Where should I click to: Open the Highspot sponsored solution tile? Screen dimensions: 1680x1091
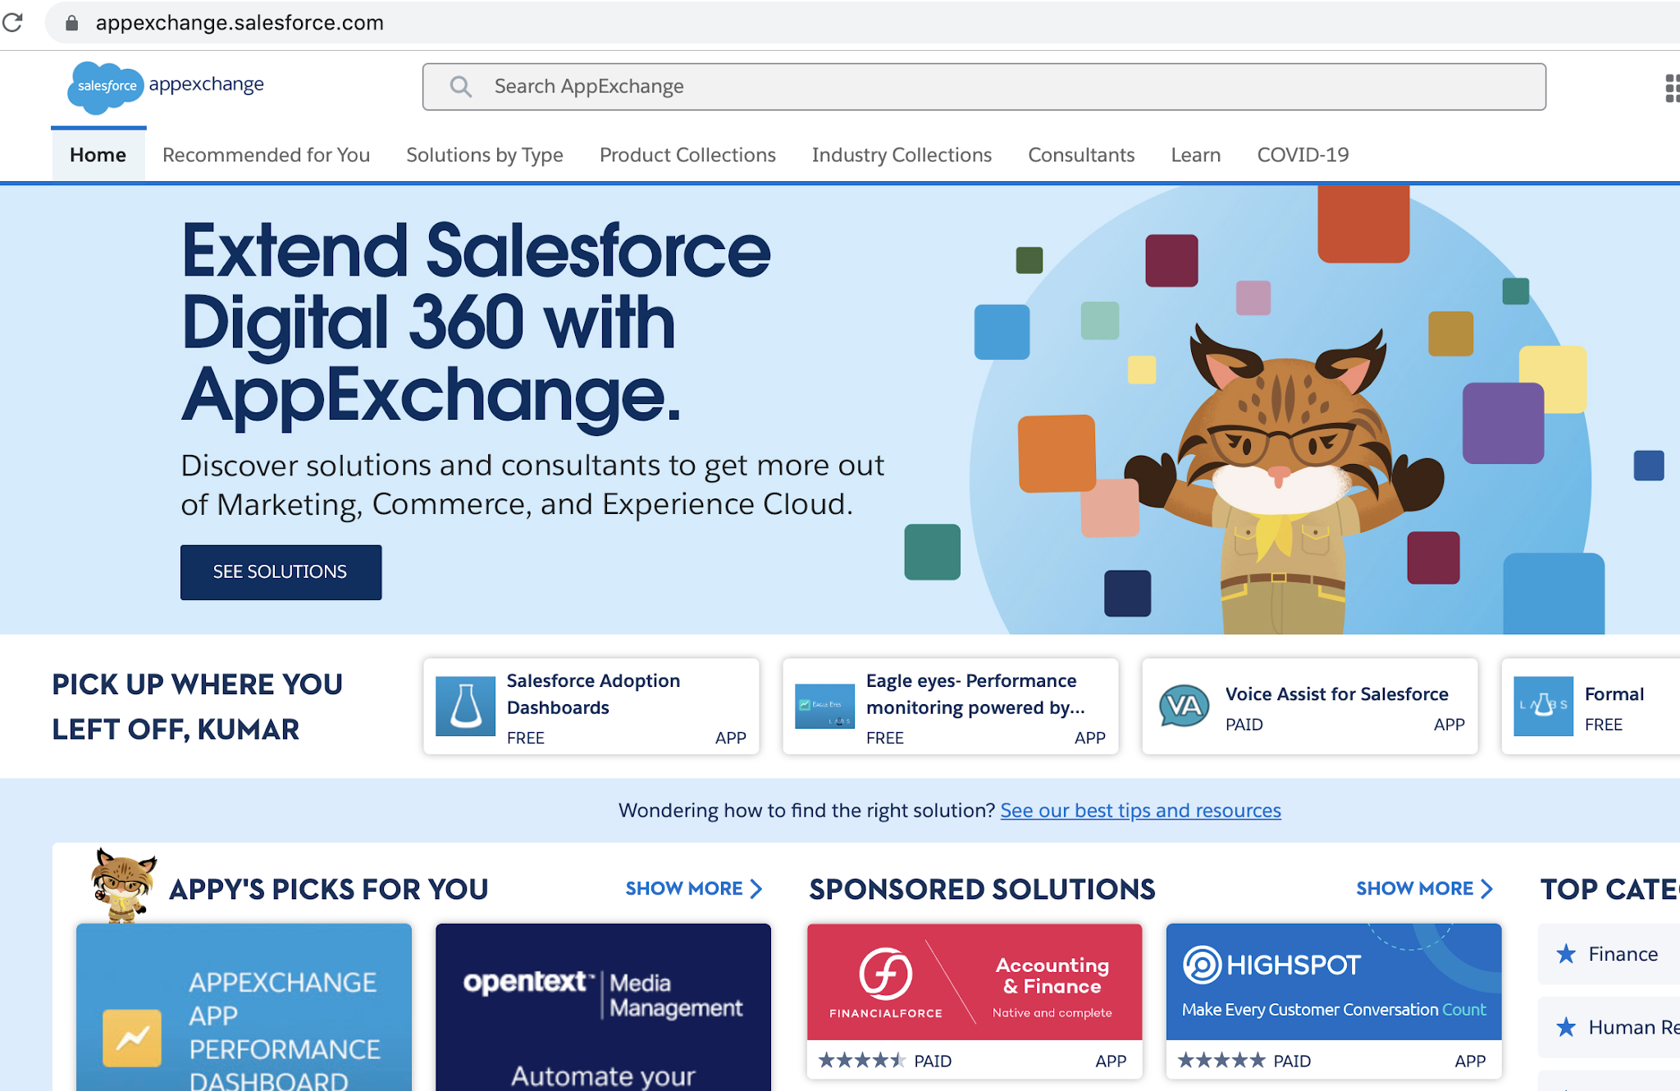click(x=1333, y=982)
